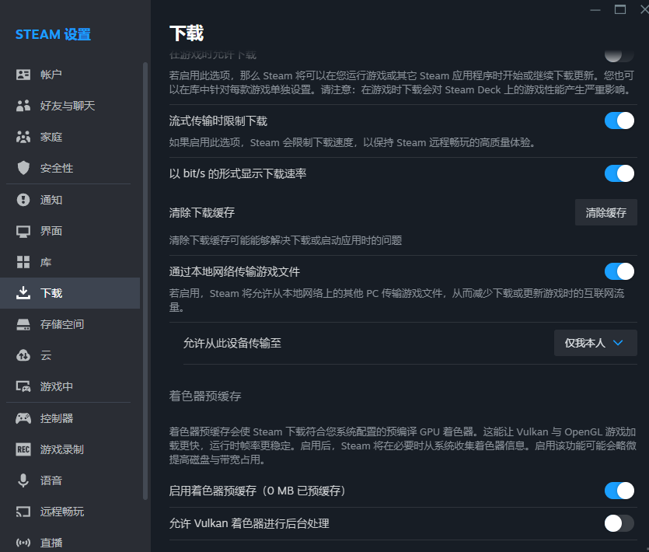Open the 游戏中 settings entry

(70, 386)
